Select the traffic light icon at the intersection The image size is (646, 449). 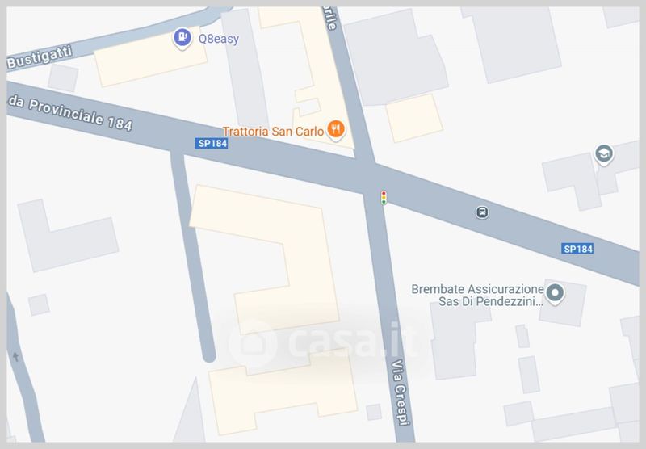coord(384,198)
